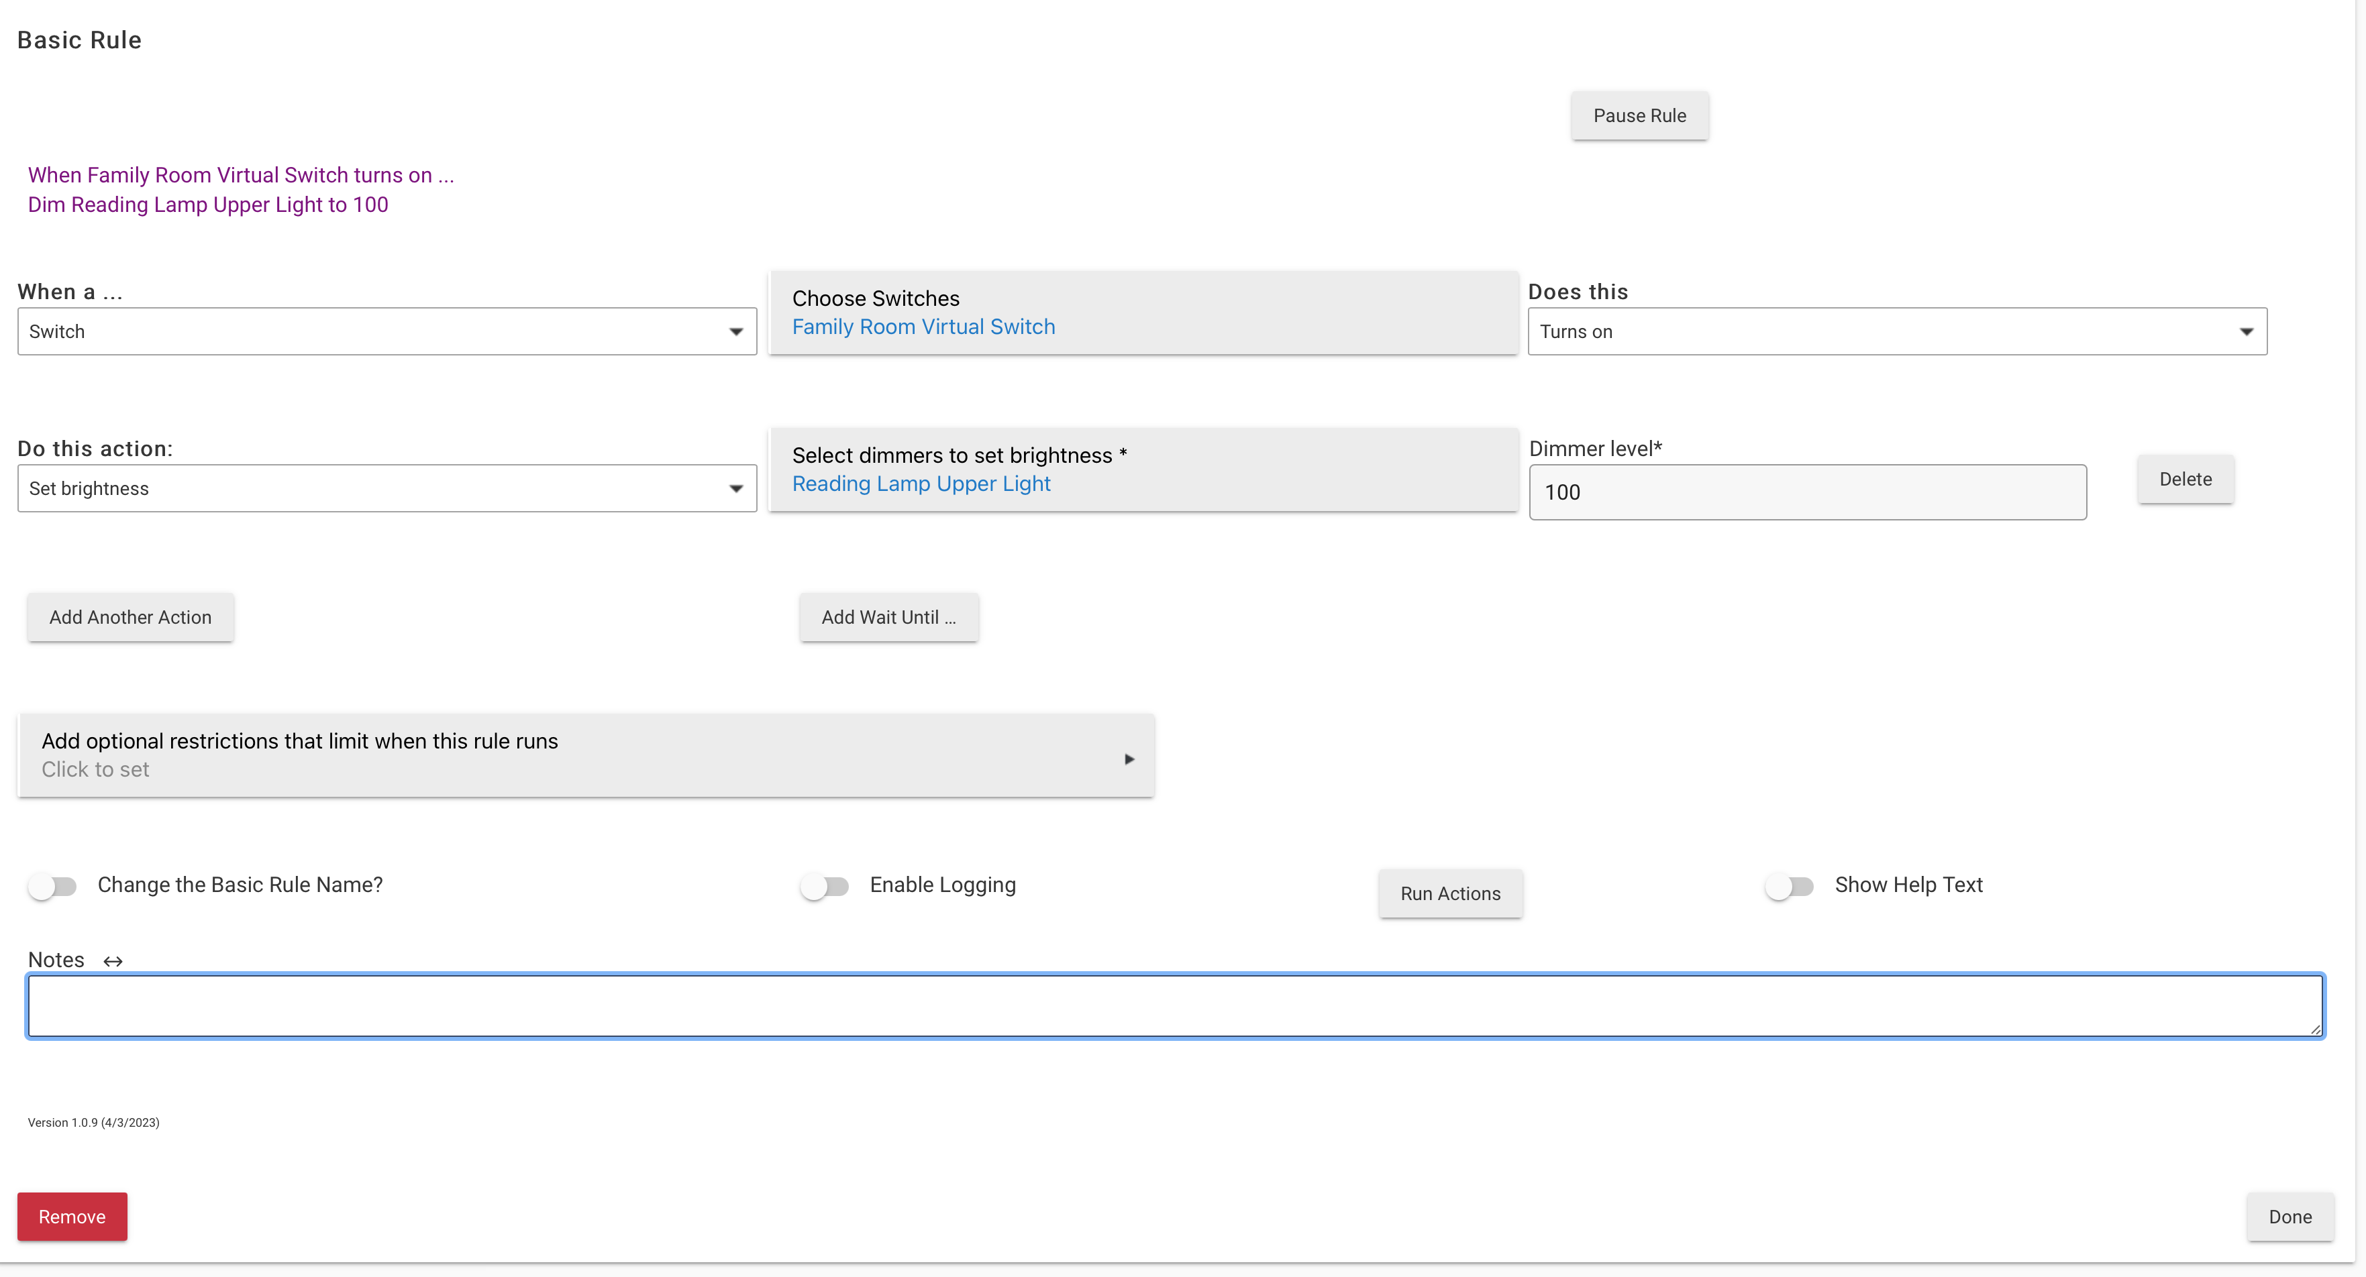Click 'When Family Room Virtual Switch turns on' summary
The image size is (2366, 1277).
point(241,175)
